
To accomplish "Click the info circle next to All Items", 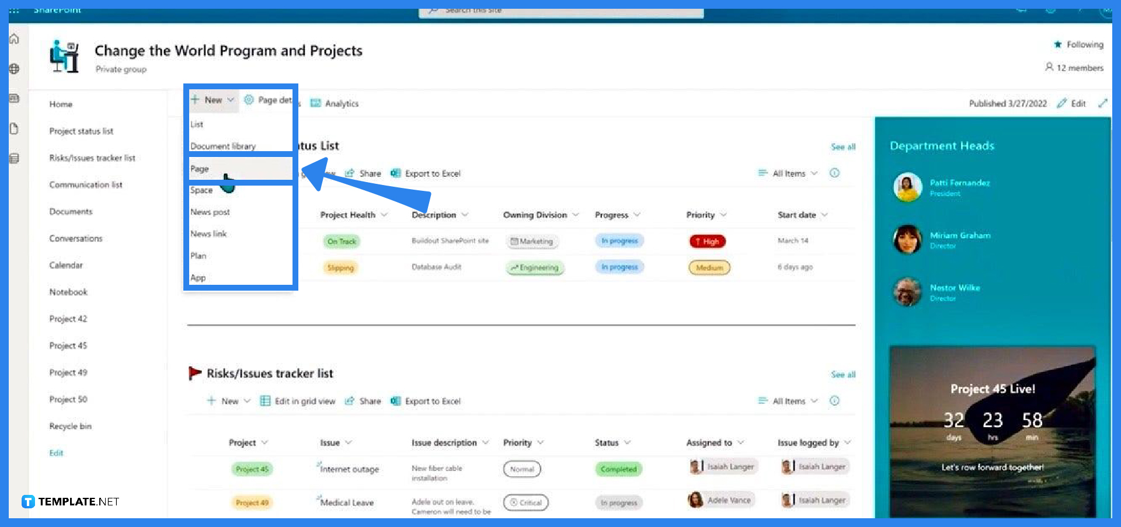I will [x=835, y=173].
